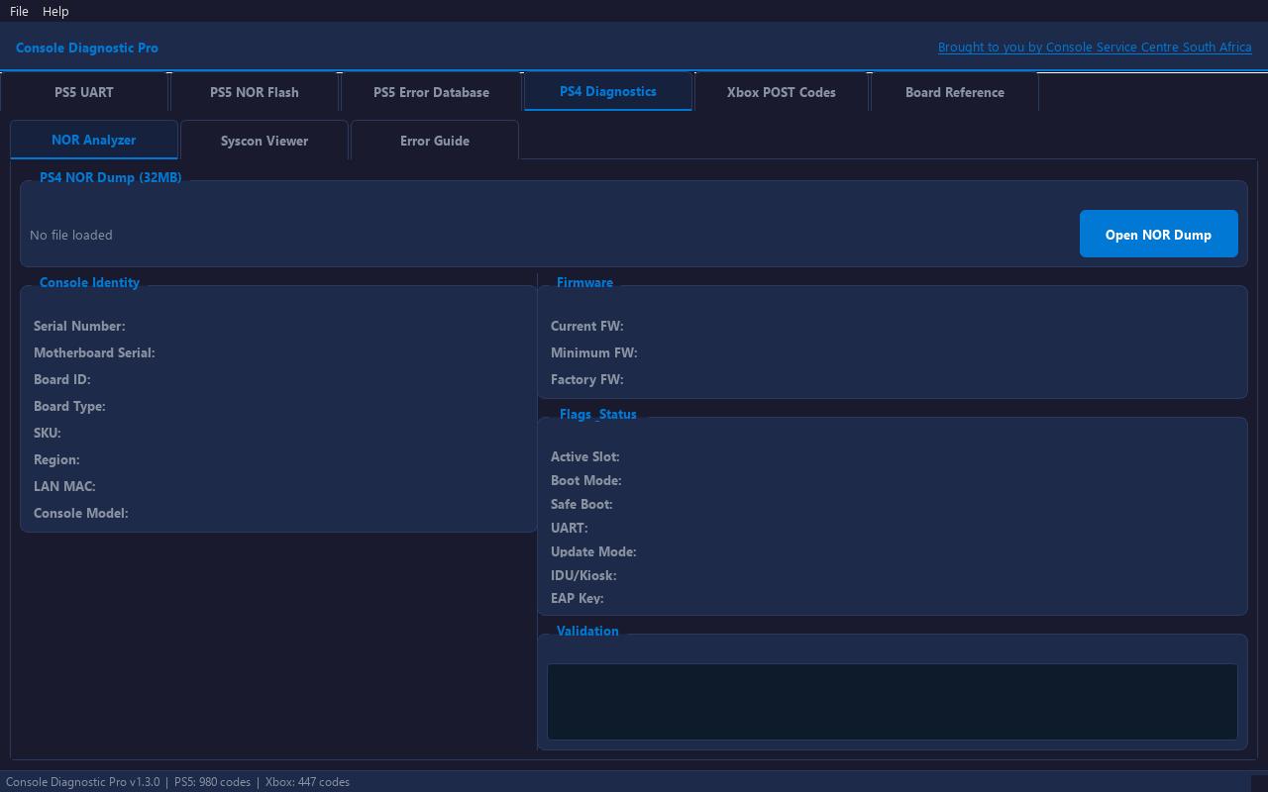Open the Error Guide sub-tab
The height and width of the screenshot is (792, 1268).
[x=435, y=141]
